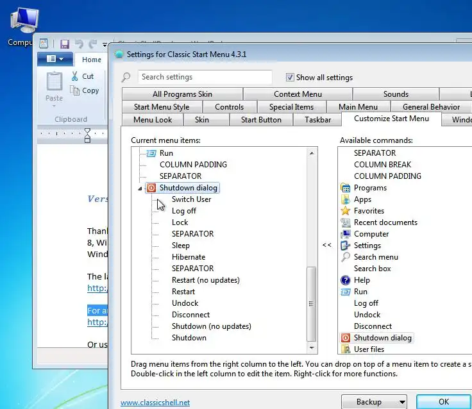Click the Run icon in current menu items

151,153
